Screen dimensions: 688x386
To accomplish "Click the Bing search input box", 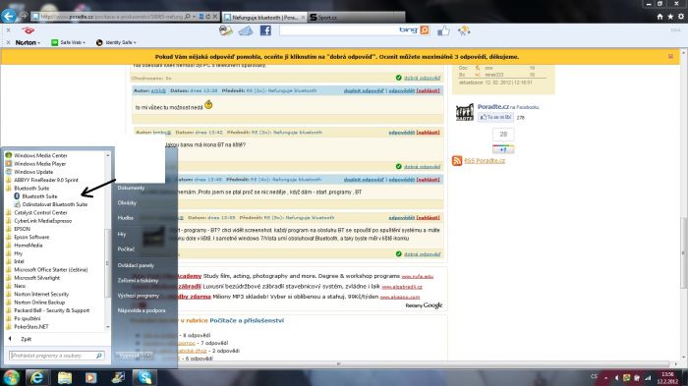I will point(338,30).
